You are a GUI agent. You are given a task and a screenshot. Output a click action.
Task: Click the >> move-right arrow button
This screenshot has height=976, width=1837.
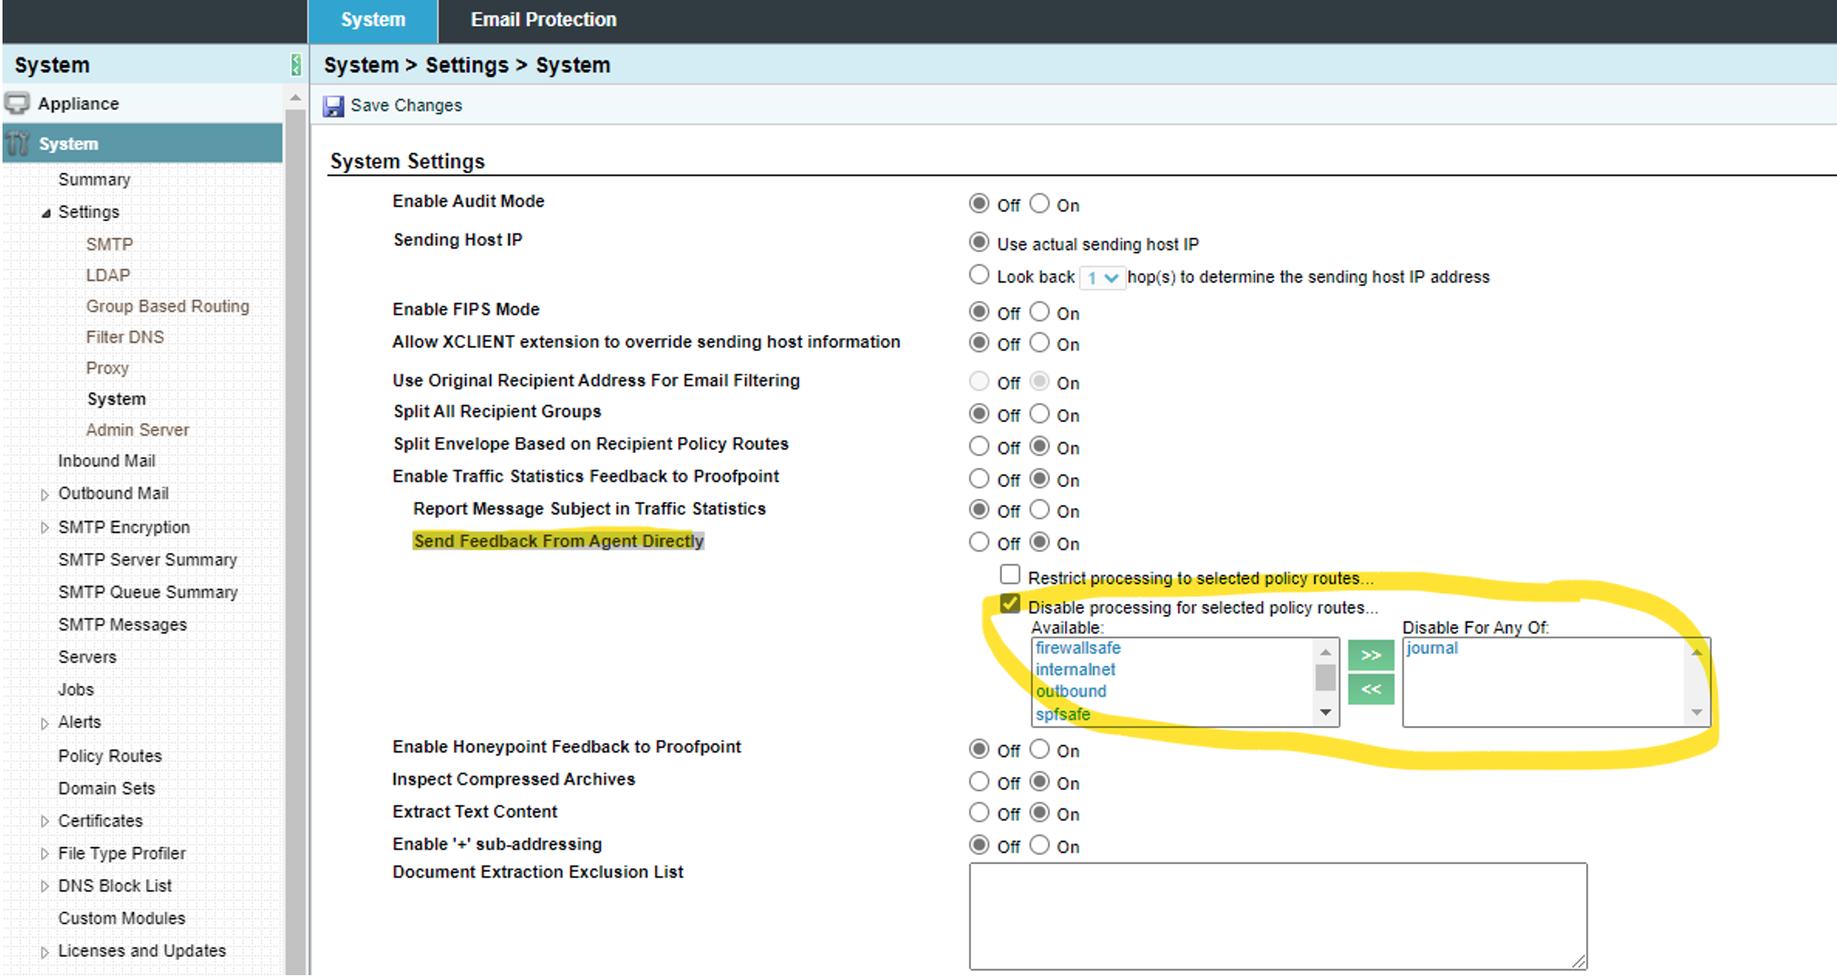1371,656
